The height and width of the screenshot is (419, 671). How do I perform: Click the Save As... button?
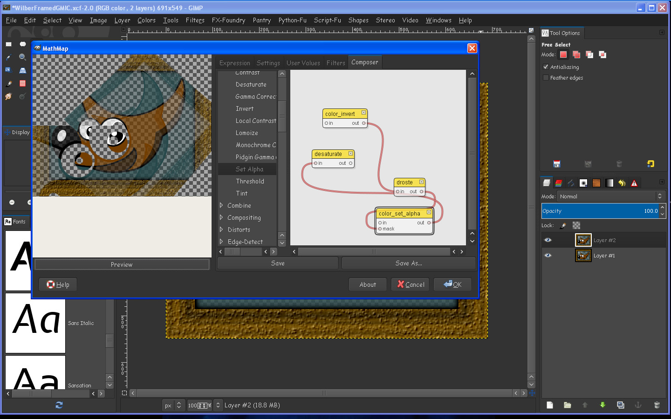pos(409,263)
